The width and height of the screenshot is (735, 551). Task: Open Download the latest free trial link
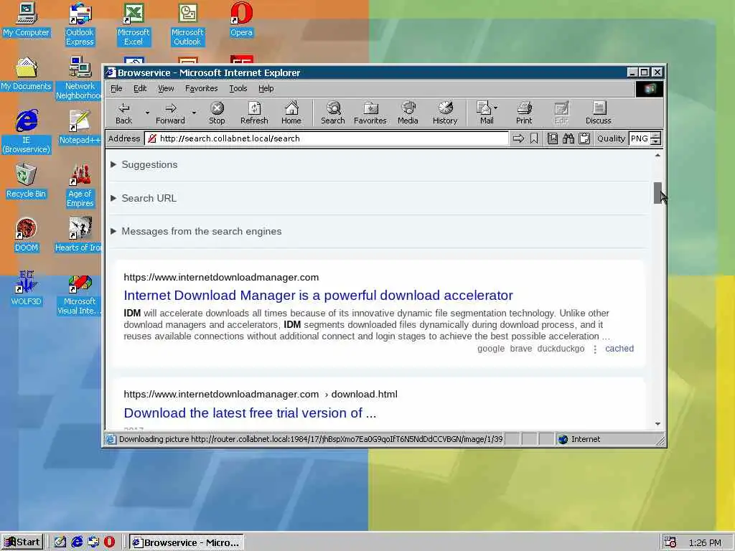click(x=250, y=413)
